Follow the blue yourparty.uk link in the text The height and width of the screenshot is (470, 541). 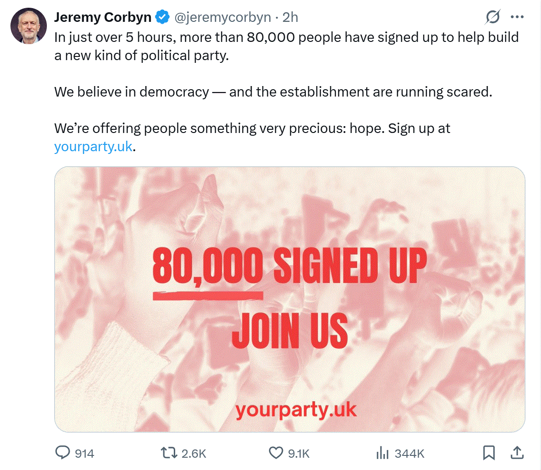click(93, 147)
